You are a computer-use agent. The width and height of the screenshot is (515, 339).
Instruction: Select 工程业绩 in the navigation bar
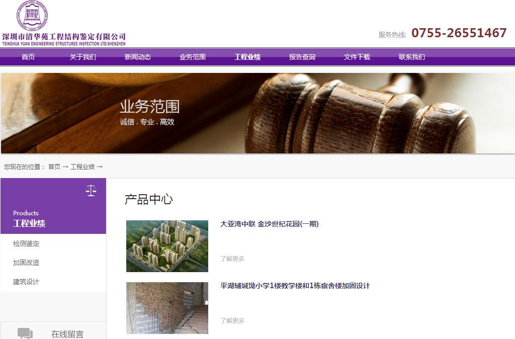point(247,57)
